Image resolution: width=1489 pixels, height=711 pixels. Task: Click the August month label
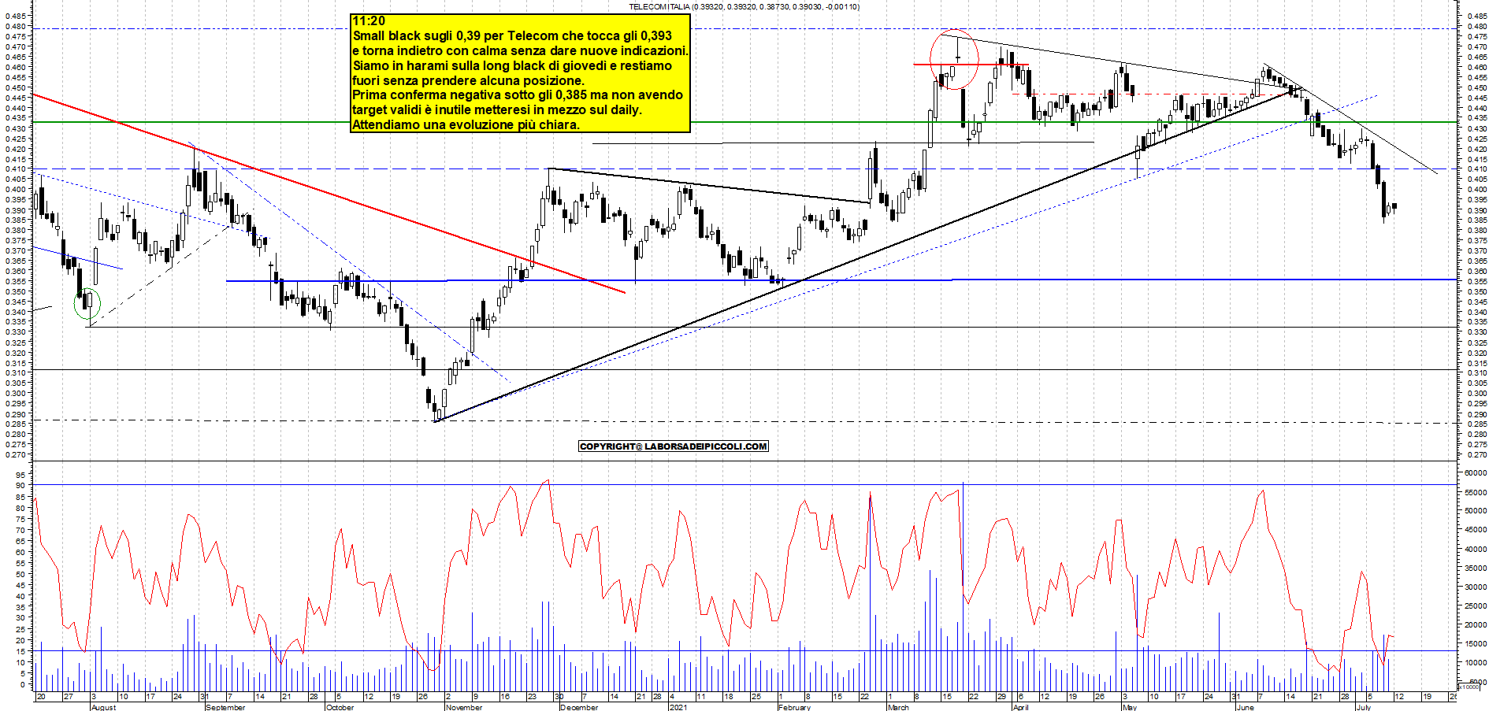(x=103, y=707)
